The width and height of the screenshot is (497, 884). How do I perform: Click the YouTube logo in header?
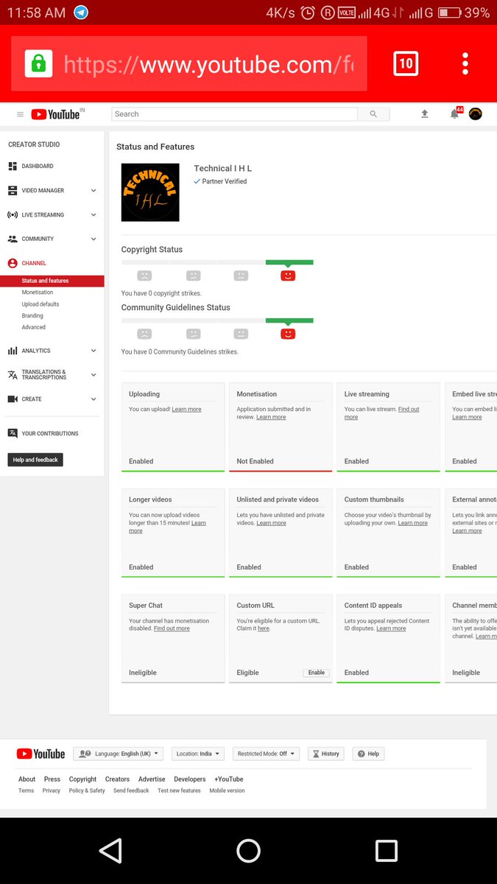pos(55,114)
